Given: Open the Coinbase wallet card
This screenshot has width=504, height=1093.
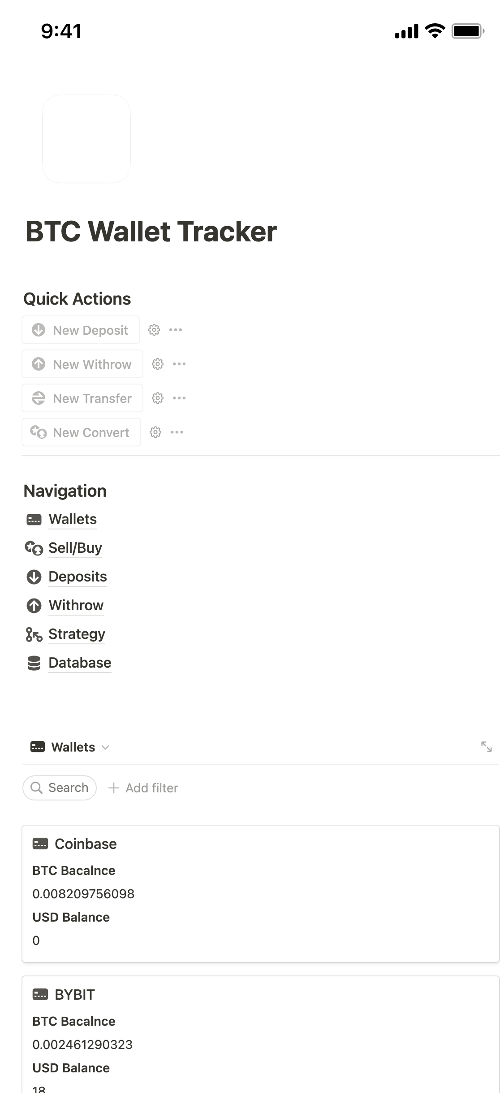Looking at the screenshot, I should pos(86,844).
